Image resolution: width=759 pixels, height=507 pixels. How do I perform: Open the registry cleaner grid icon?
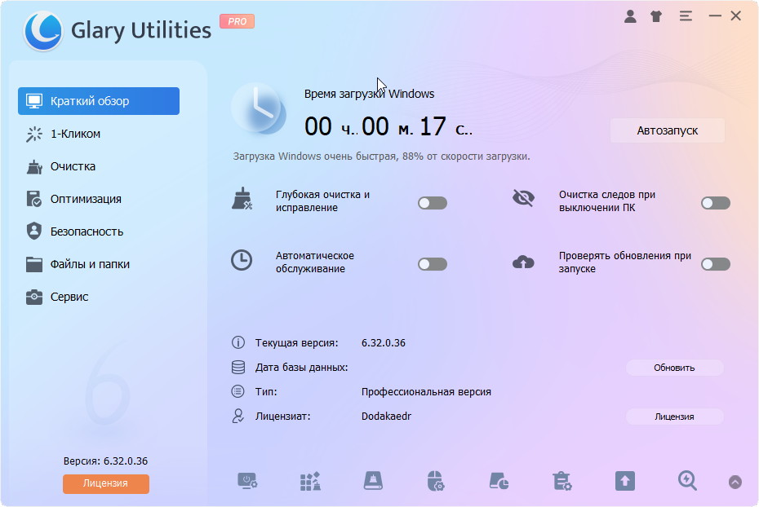pyautogui.click(x=310, y=481)
